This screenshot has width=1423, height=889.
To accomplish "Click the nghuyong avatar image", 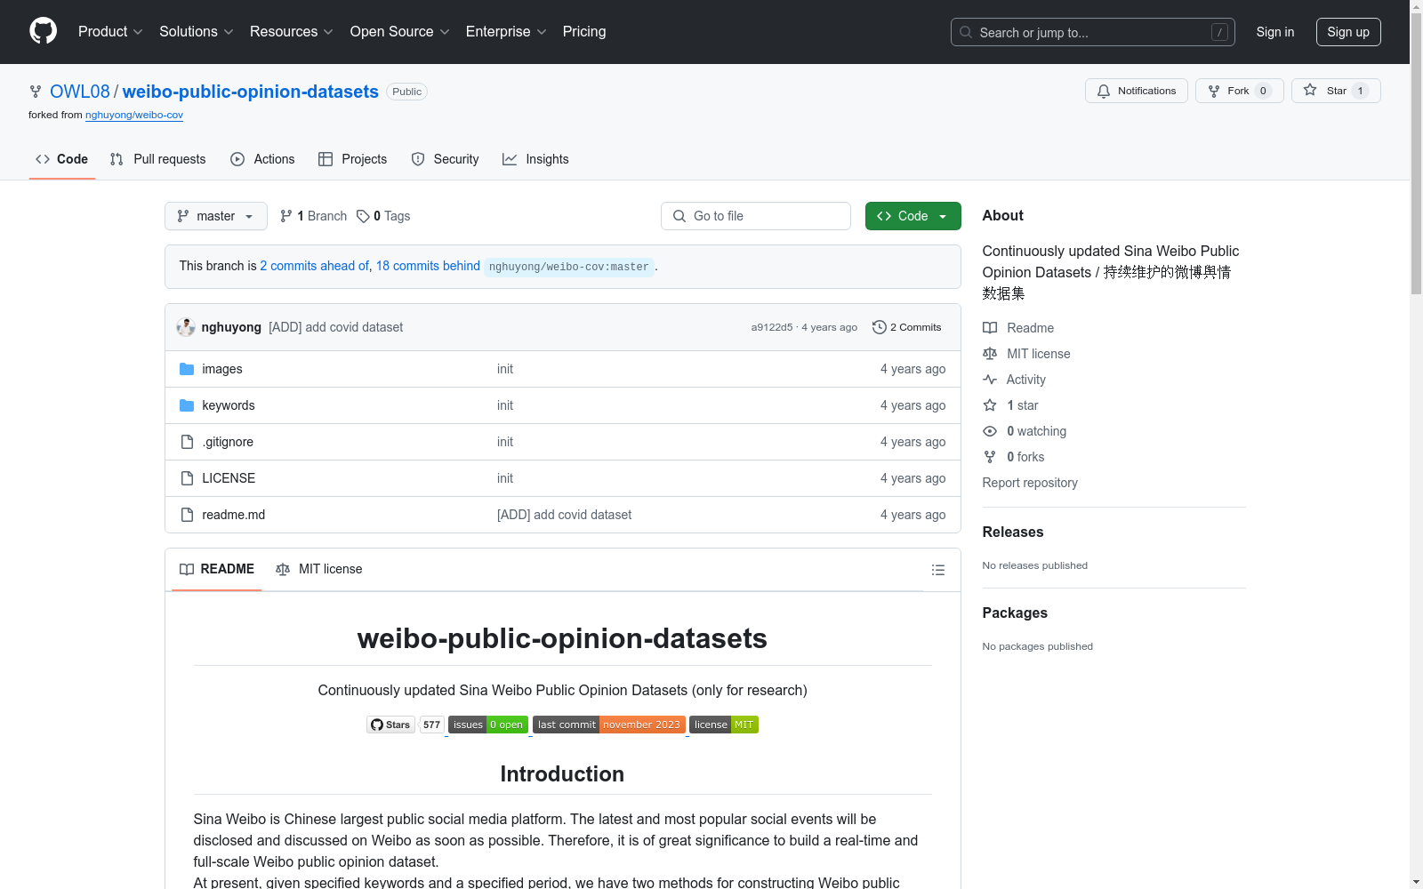I will tap(186, 327).
